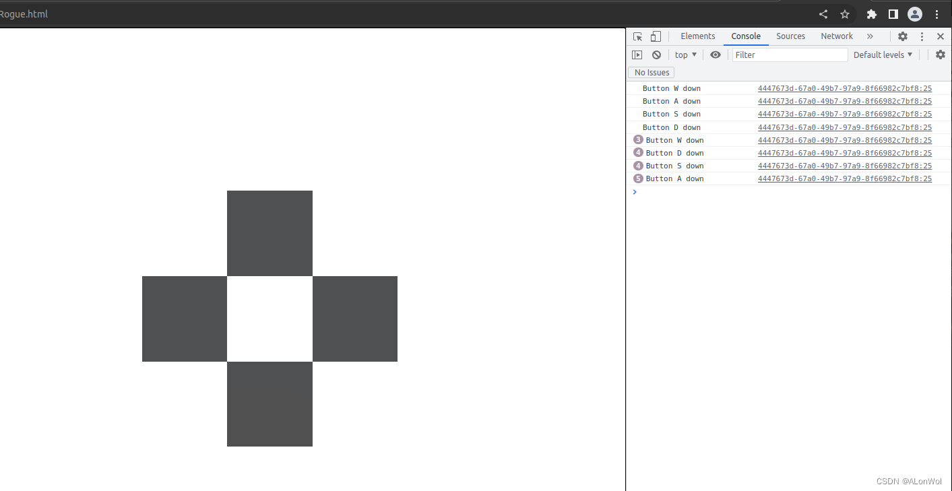This screenshot has width=952, height=491.
Task: Clear the console log
Action: [x=656, y=55]
